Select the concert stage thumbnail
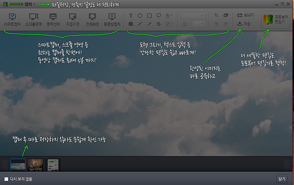Screen dimensions: 294x185 click(36, 165)
